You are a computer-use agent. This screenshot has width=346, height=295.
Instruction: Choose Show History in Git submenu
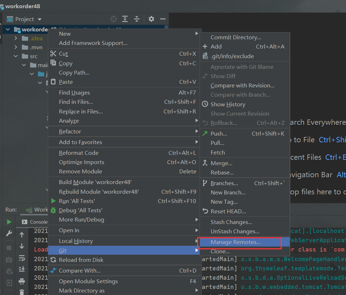(x=245, y=104)
